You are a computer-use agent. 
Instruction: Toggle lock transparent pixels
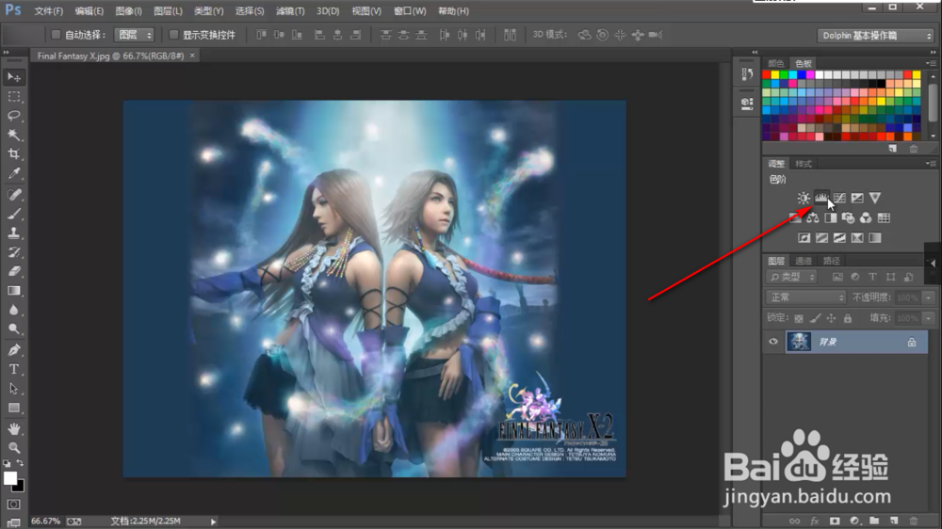coord(799,318)
